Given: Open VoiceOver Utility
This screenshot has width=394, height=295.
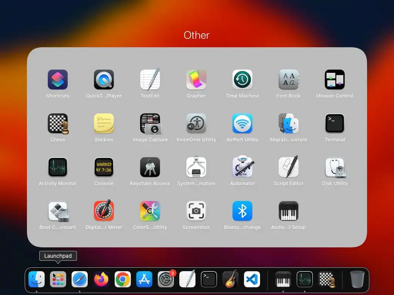Looking at the screenshot, I should pyautogui.click(x=196, y=123).
